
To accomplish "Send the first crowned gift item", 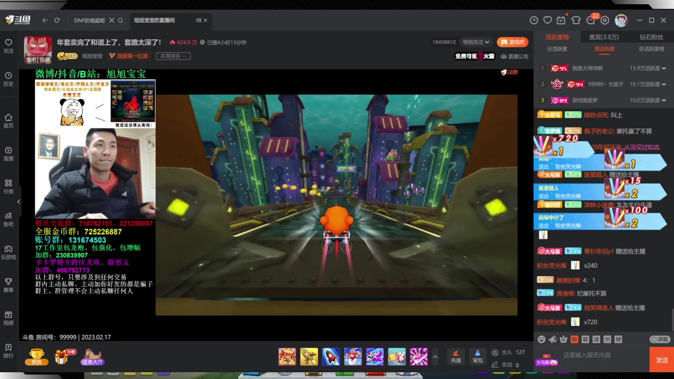I will [287, 356].
